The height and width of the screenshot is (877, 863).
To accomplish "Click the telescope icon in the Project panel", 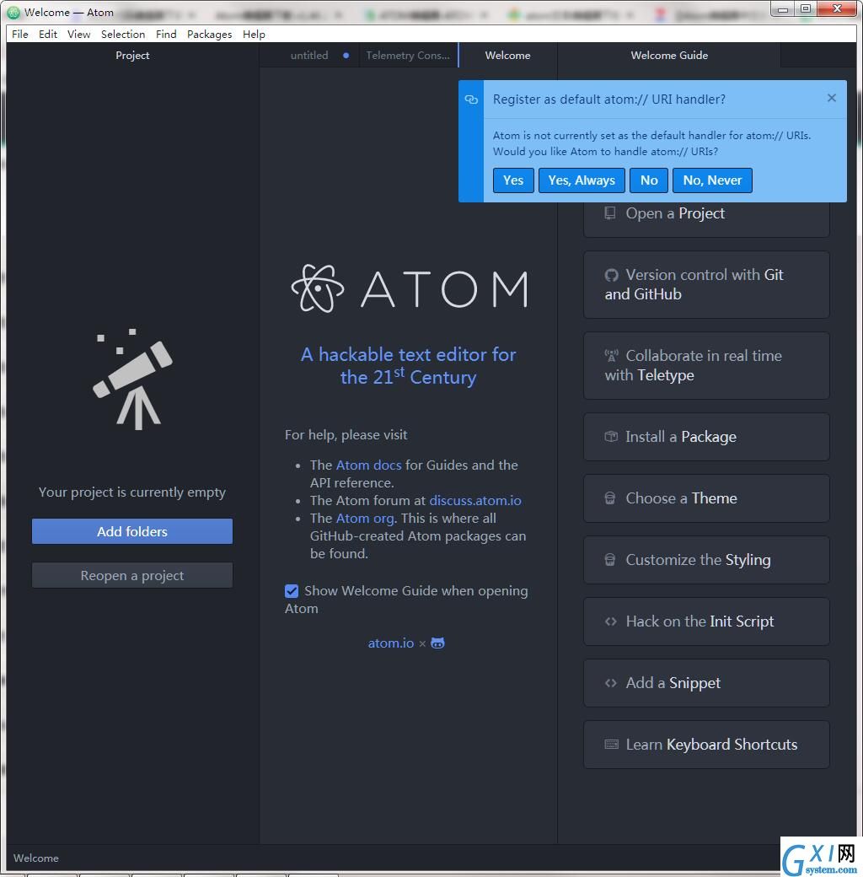I will (x=132, y=379).
